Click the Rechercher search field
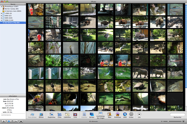This screenshot has width=187, height=124. point(177,115)
